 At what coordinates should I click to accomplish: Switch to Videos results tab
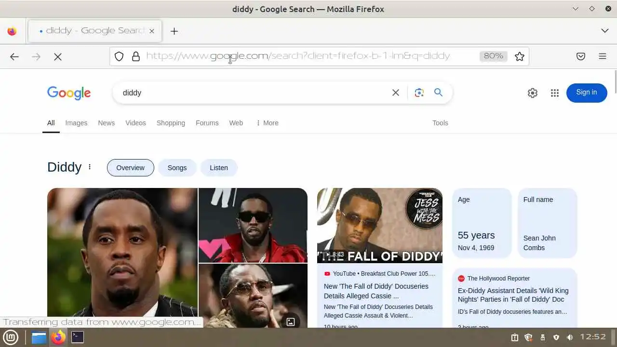point(135,123)
